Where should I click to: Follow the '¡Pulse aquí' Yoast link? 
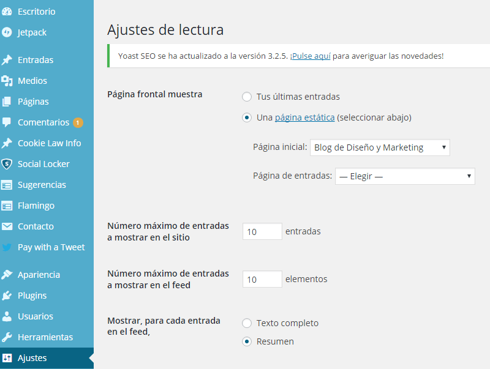(x=311, y=56)
